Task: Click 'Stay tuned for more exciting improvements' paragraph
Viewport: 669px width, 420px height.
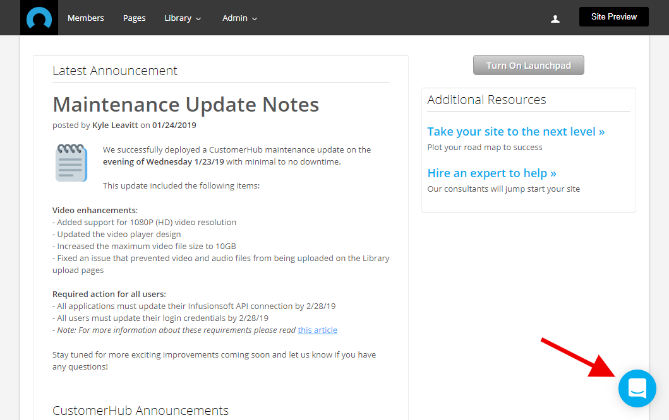Action: click(214, 361)
